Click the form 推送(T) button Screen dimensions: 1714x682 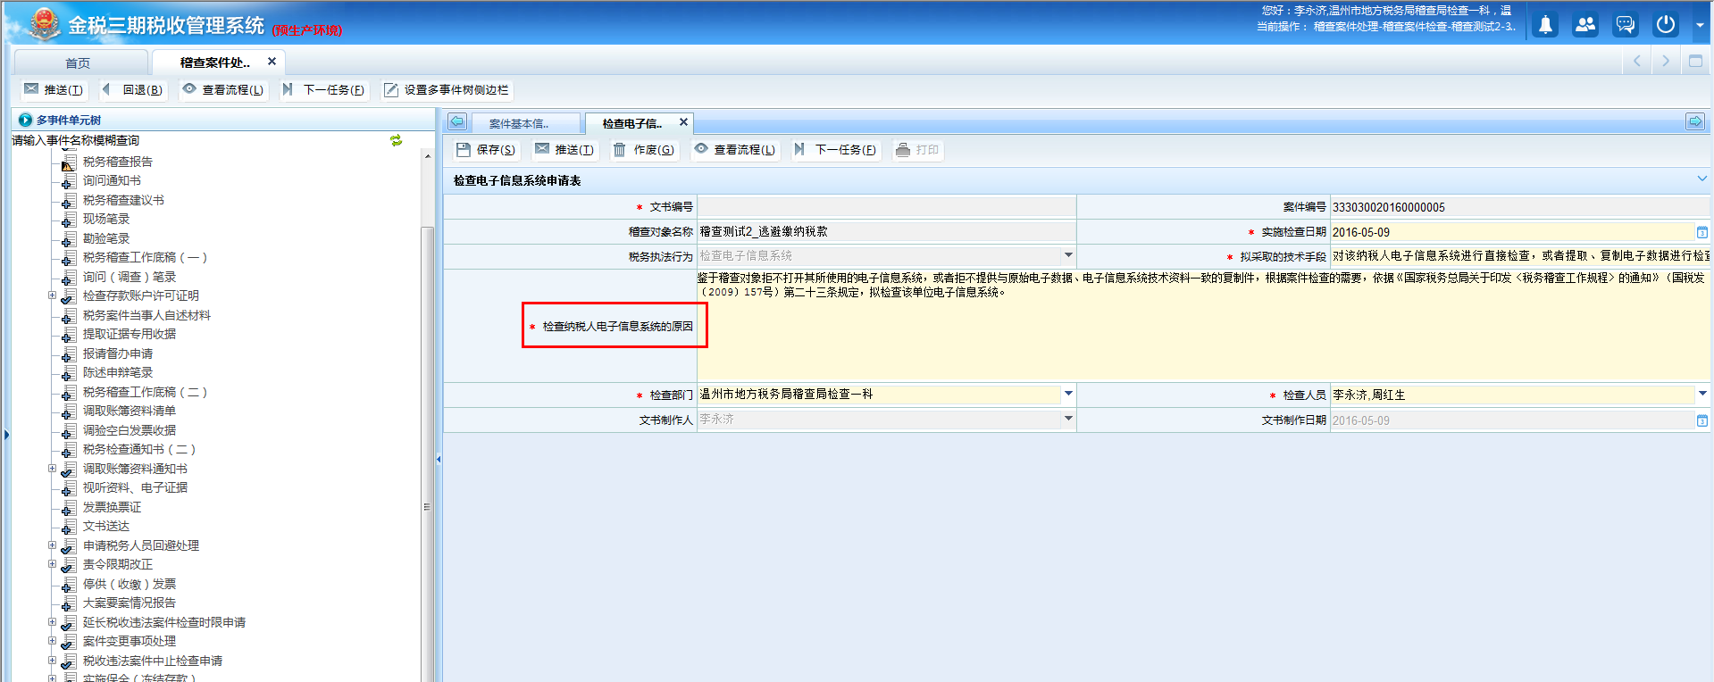point(564,150)
